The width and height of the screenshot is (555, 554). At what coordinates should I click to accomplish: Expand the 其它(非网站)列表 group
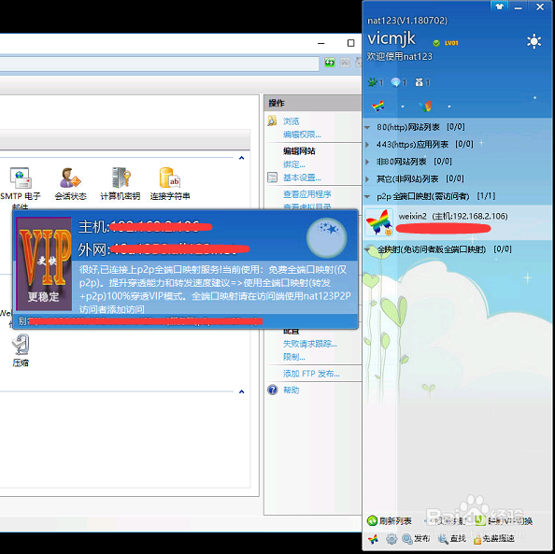click(367, 178)
